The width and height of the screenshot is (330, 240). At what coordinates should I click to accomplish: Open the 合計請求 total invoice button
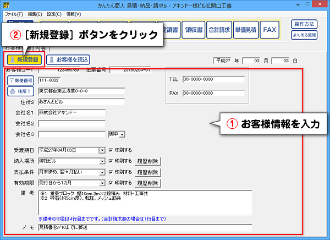pos(220,29)
